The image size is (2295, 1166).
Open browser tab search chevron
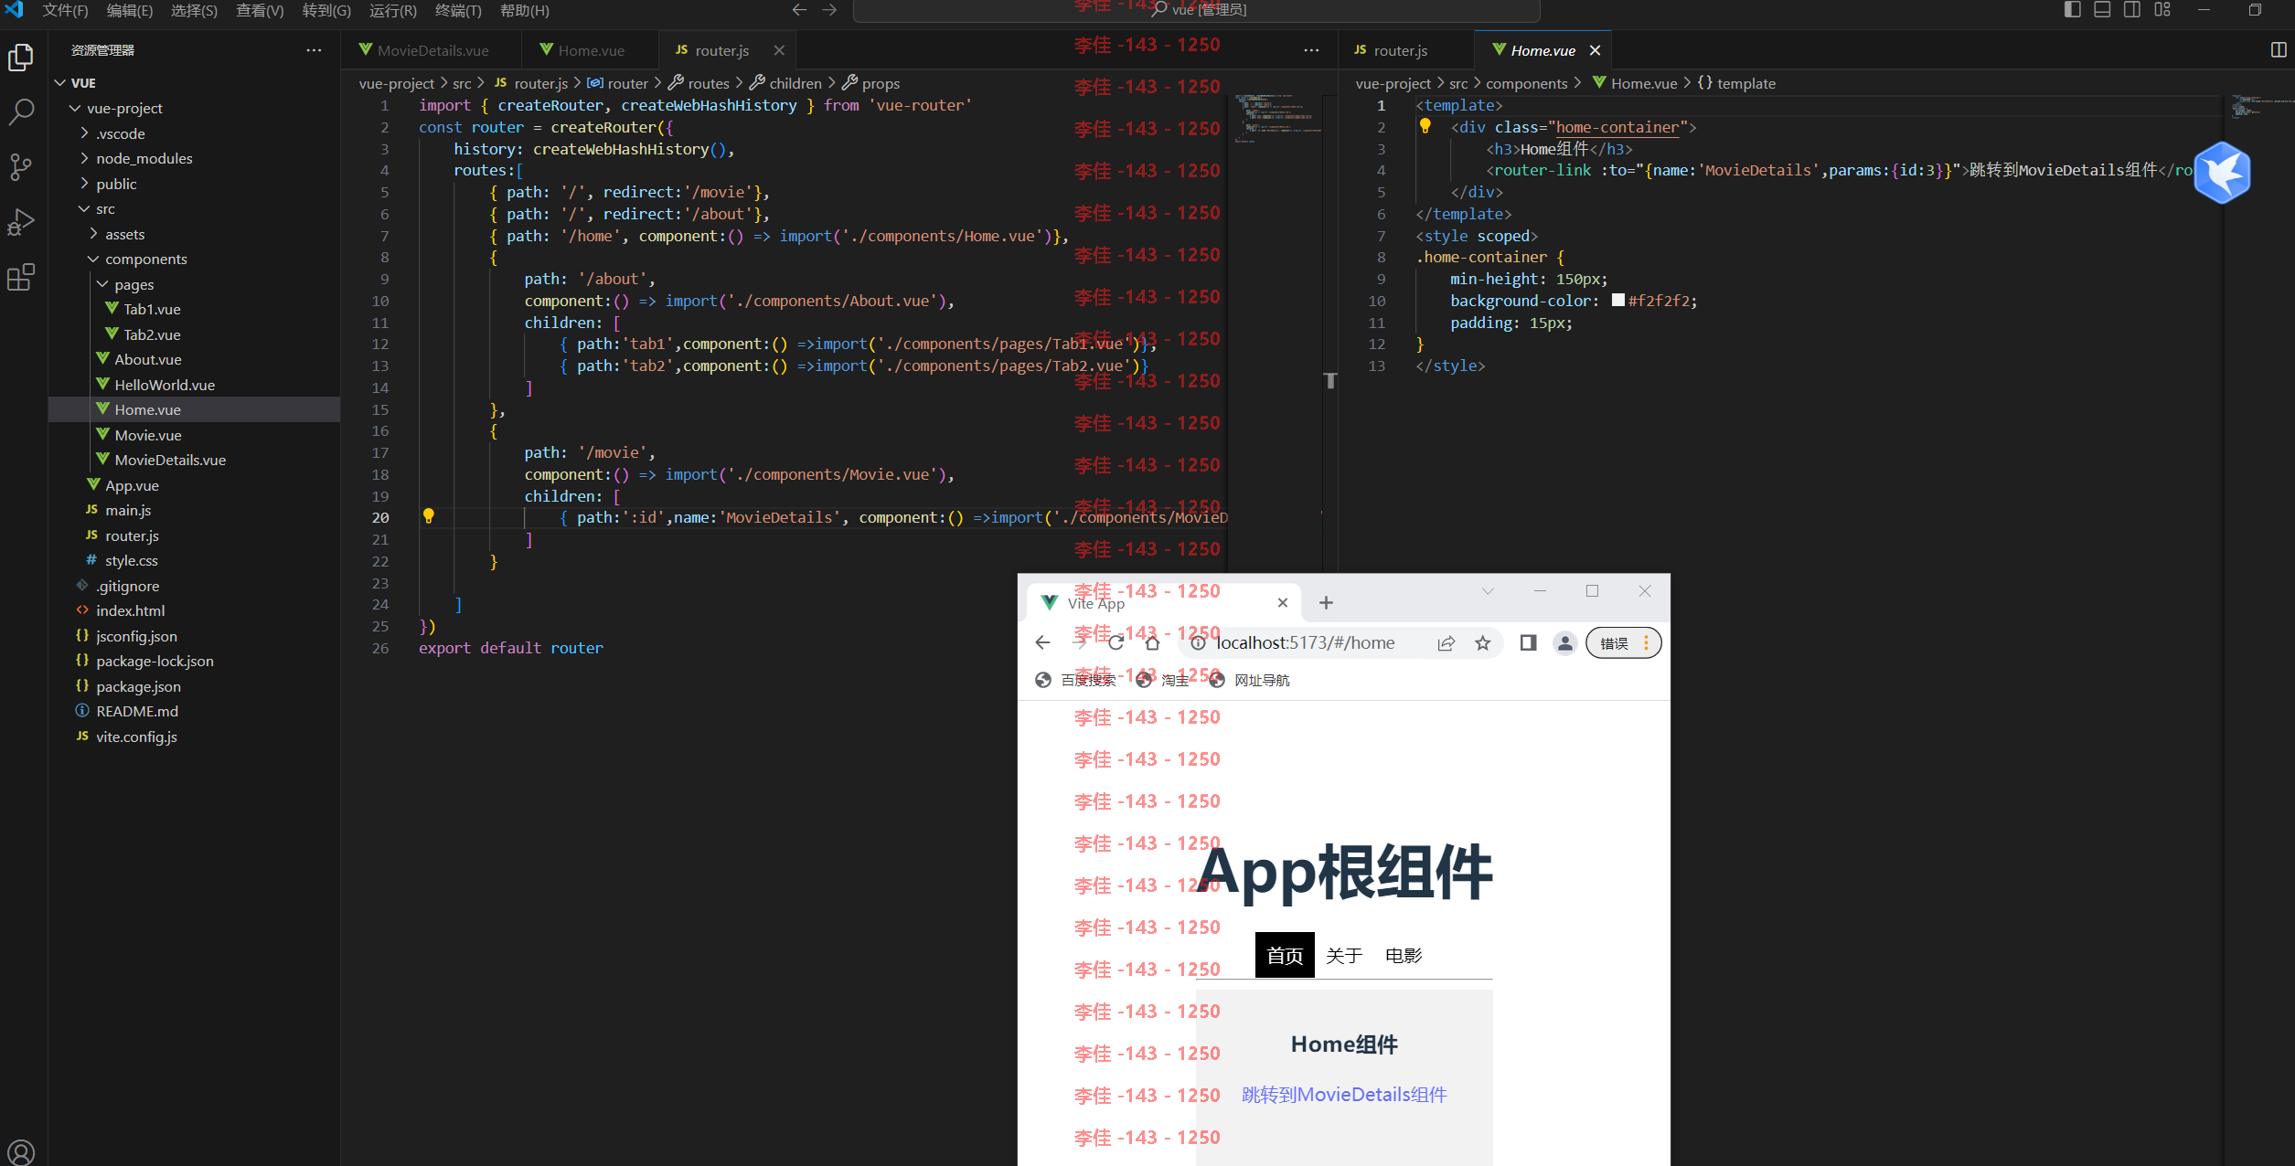(1488, 591)
